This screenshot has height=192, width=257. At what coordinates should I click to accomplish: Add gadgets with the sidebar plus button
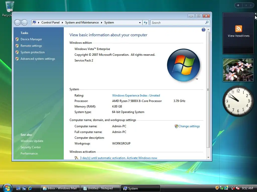click(238, 5)
